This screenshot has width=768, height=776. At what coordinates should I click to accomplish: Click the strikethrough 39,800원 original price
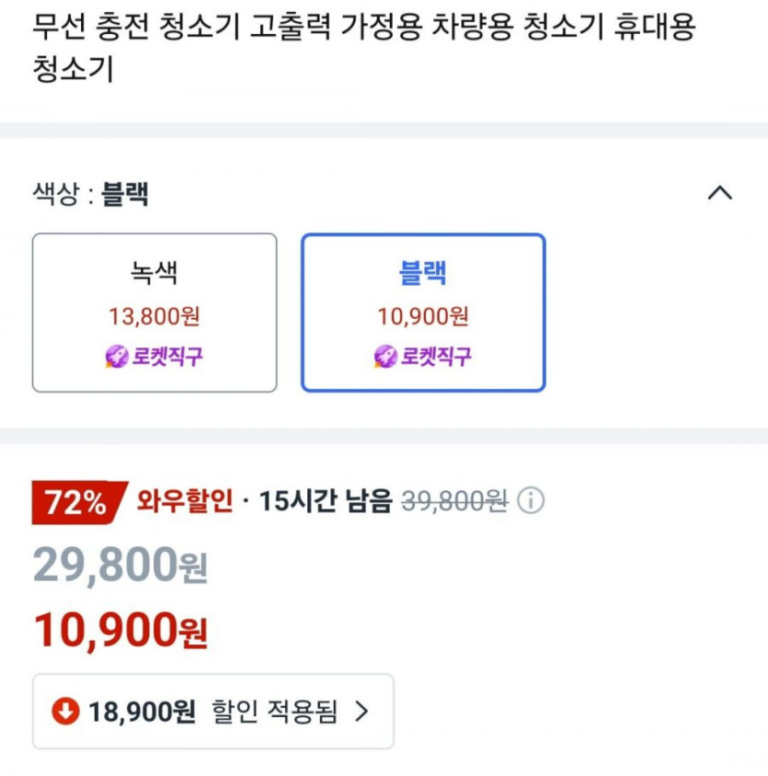(x=454, y=501)
